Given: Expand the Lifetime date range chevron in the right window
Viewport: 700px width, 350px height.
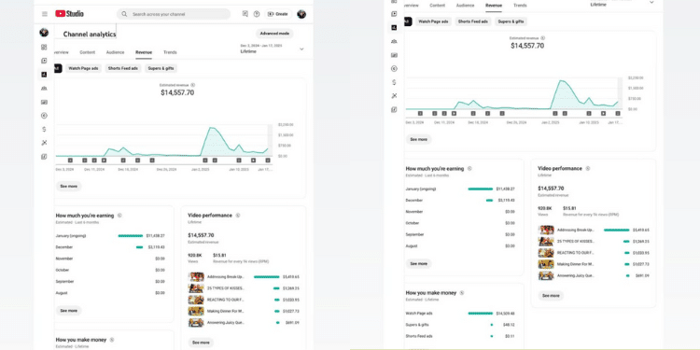Looking at the screenshot, I should (x=651, y=2).
